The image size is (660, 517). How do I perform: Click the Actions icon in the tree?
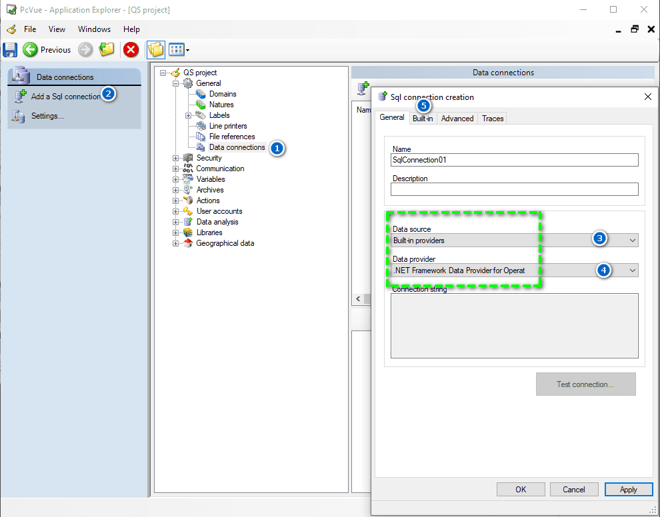pos(188,201)
